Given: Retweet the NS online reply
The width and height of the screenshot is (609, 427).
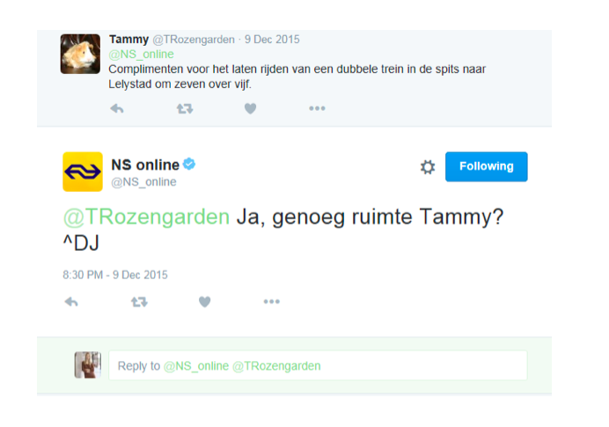Looking at the screenshot, I should coord(139,302).
